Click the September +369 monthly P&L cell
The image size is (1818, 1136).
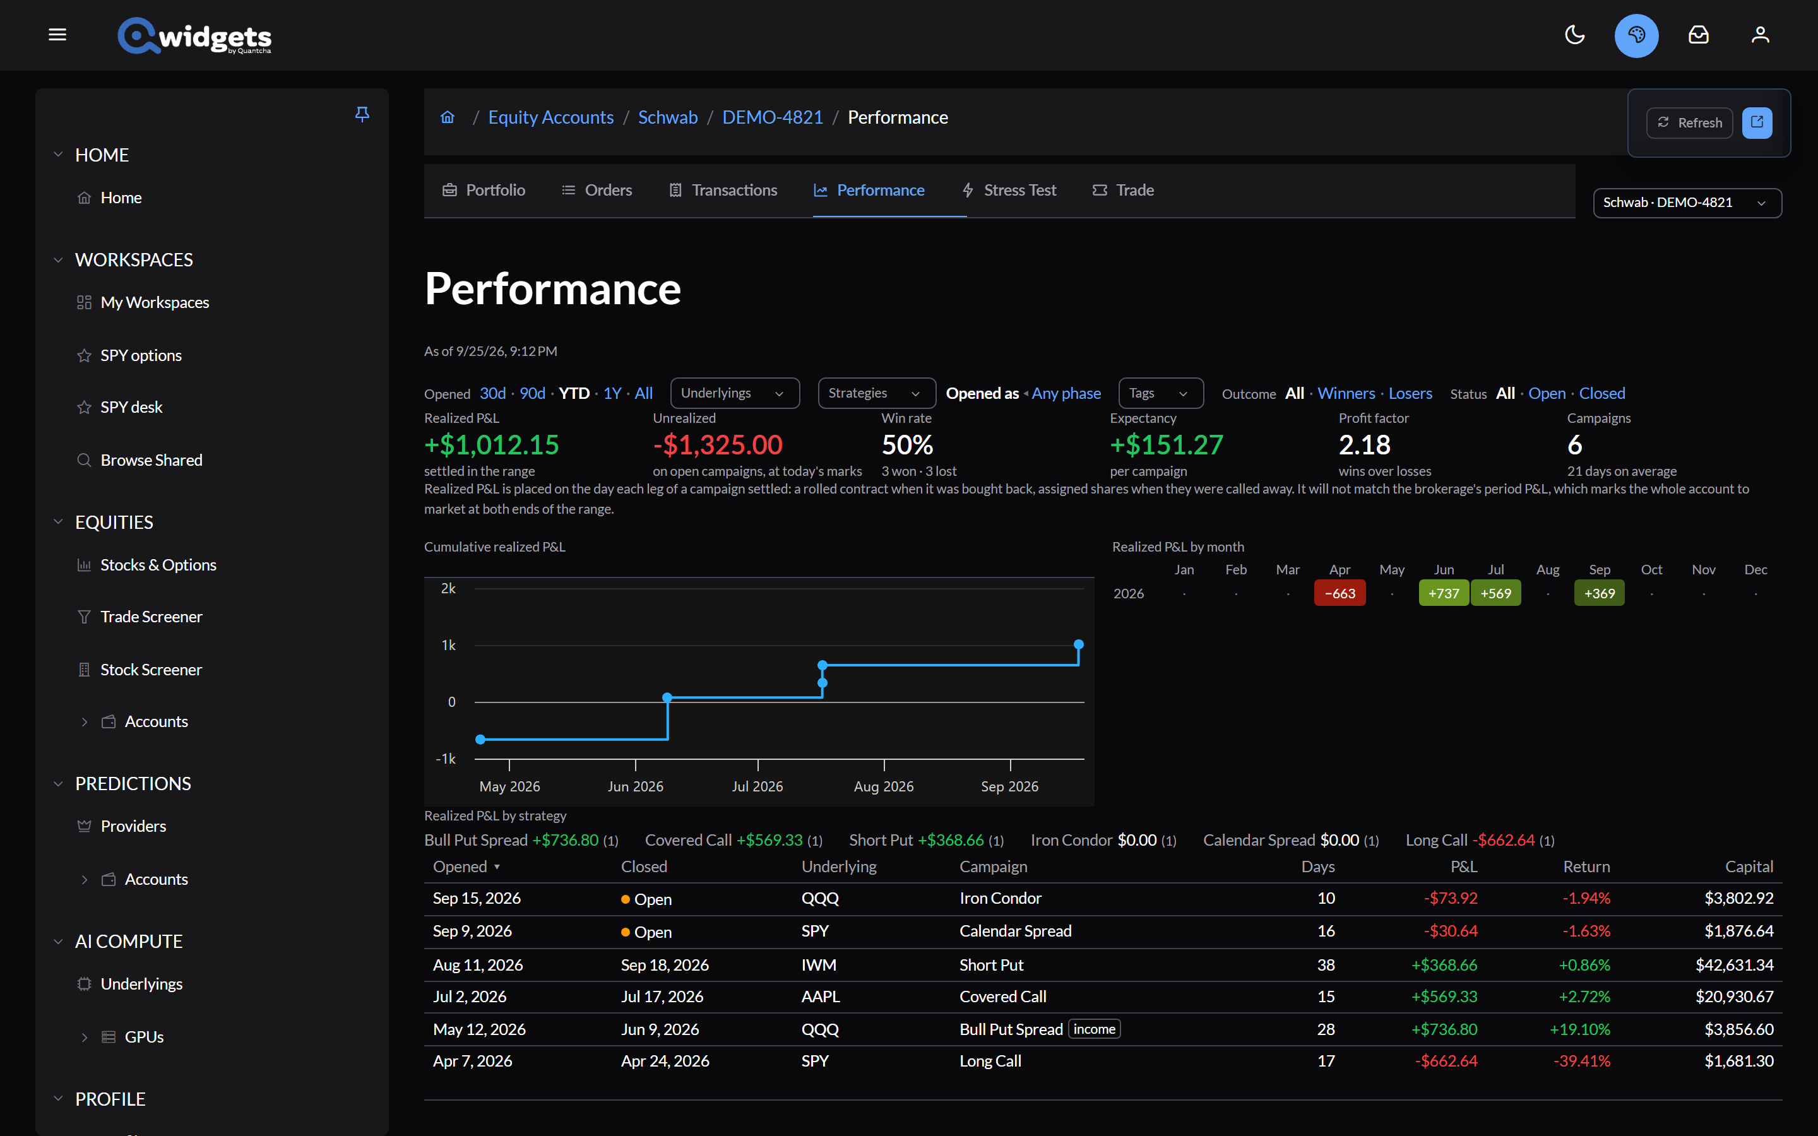pos(1600,593)
